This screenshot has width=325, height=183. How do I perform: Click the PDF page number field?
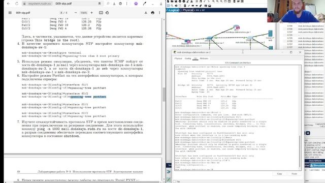coord(61,13)
